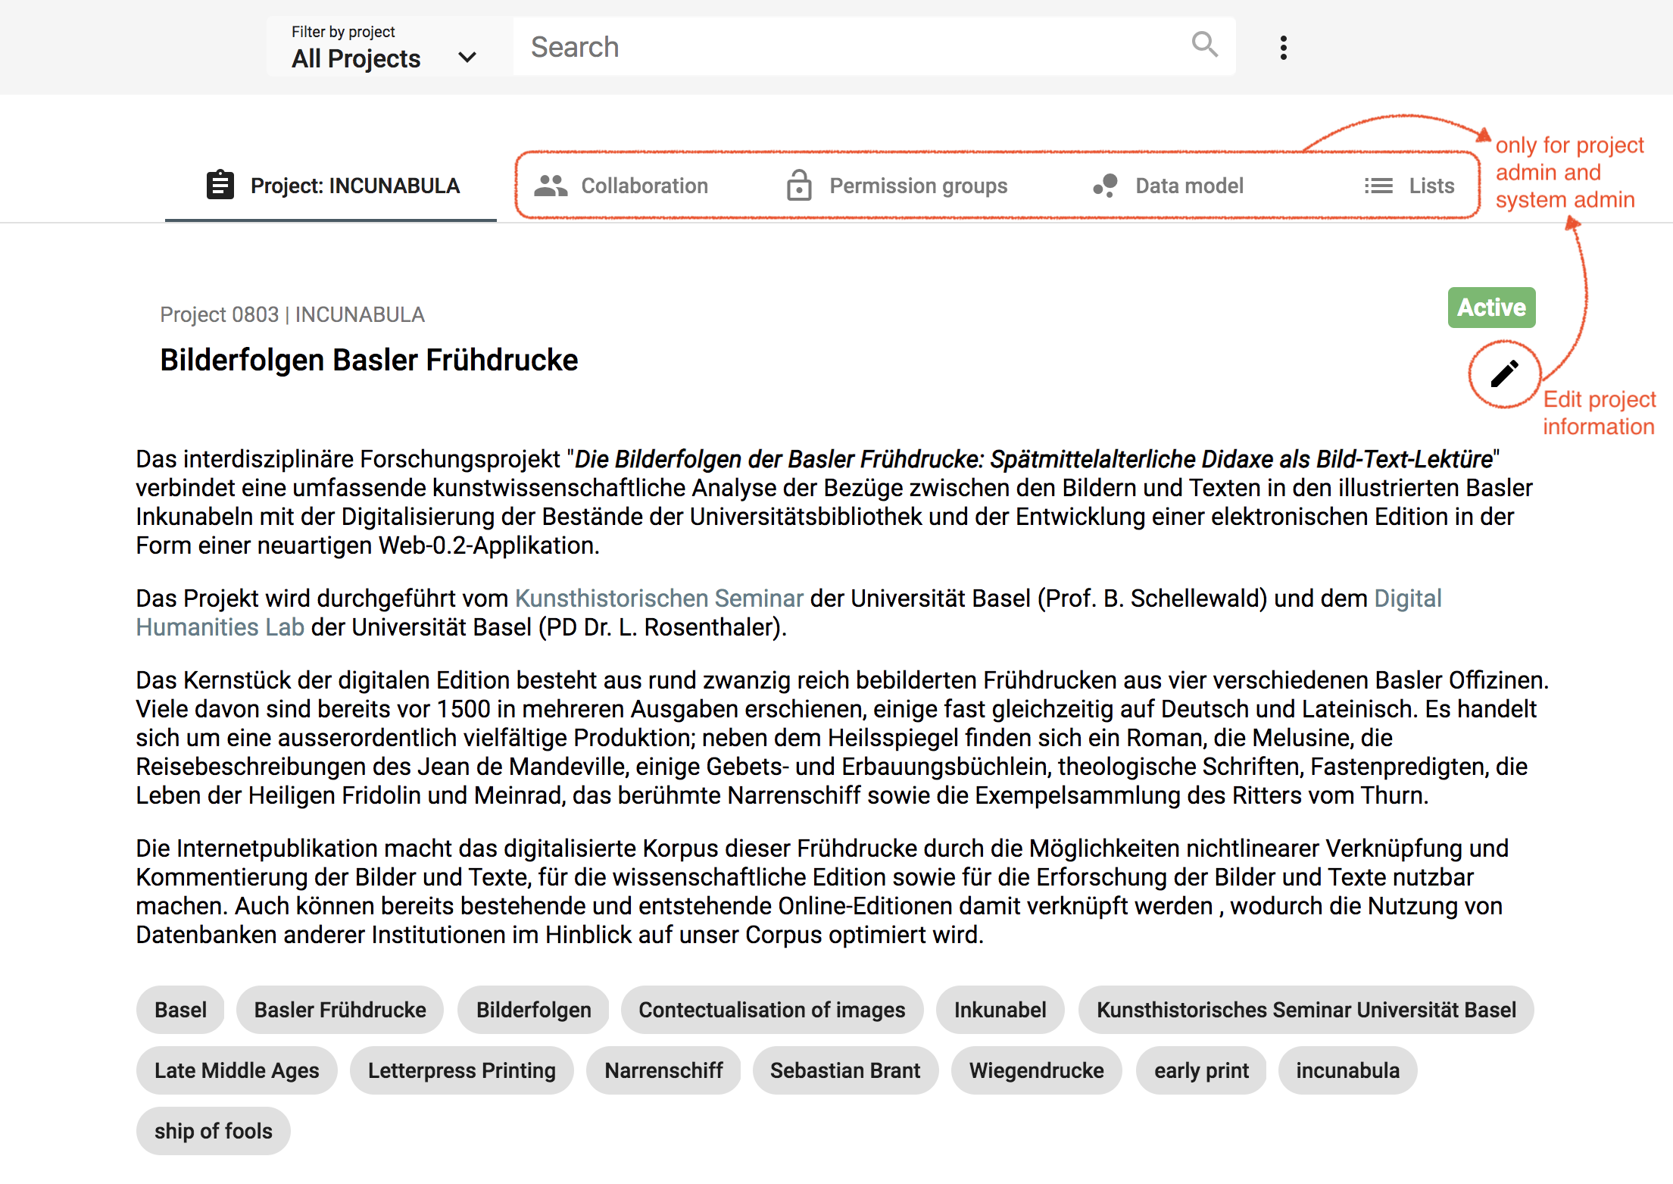1673x1184 pixels.
Task: Click the green Active status badge
Action: [x=1491, y=308]
